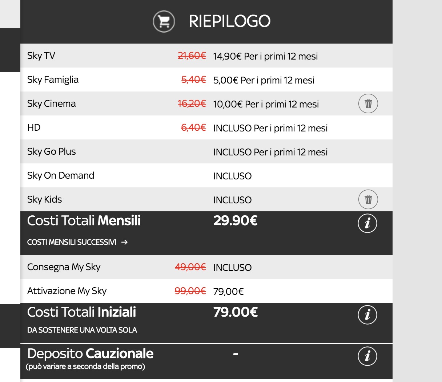Click the Sky Cinema package name
The image size is (442, 382).
[x=52, y=103]
